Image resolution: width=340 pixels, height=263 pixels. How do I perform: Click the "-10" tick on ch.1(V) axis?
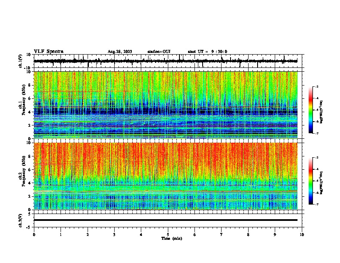(x=28, y=68)
